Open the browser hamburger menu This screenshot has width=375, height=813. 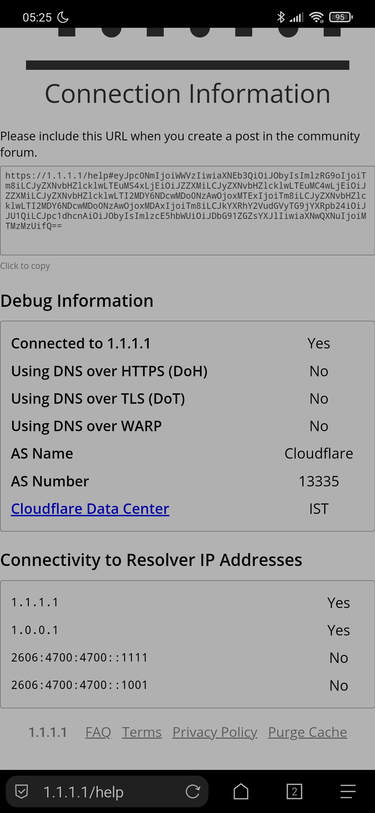click(348, 791)
